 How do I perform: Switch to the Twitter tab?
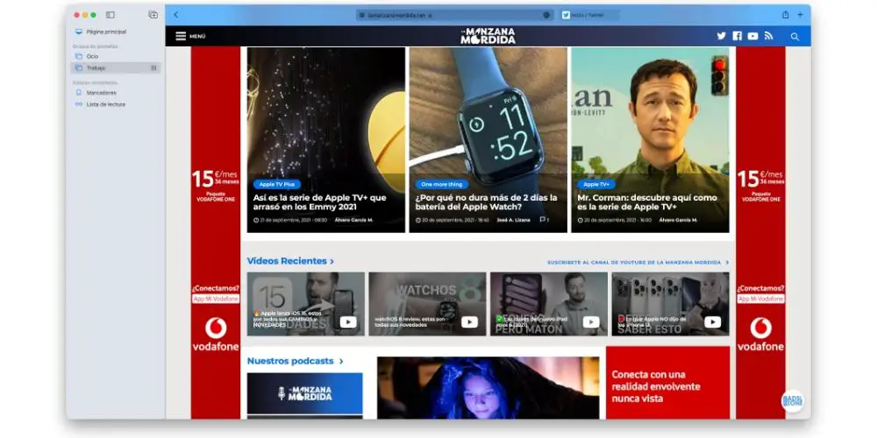click(x=589, y=15)
